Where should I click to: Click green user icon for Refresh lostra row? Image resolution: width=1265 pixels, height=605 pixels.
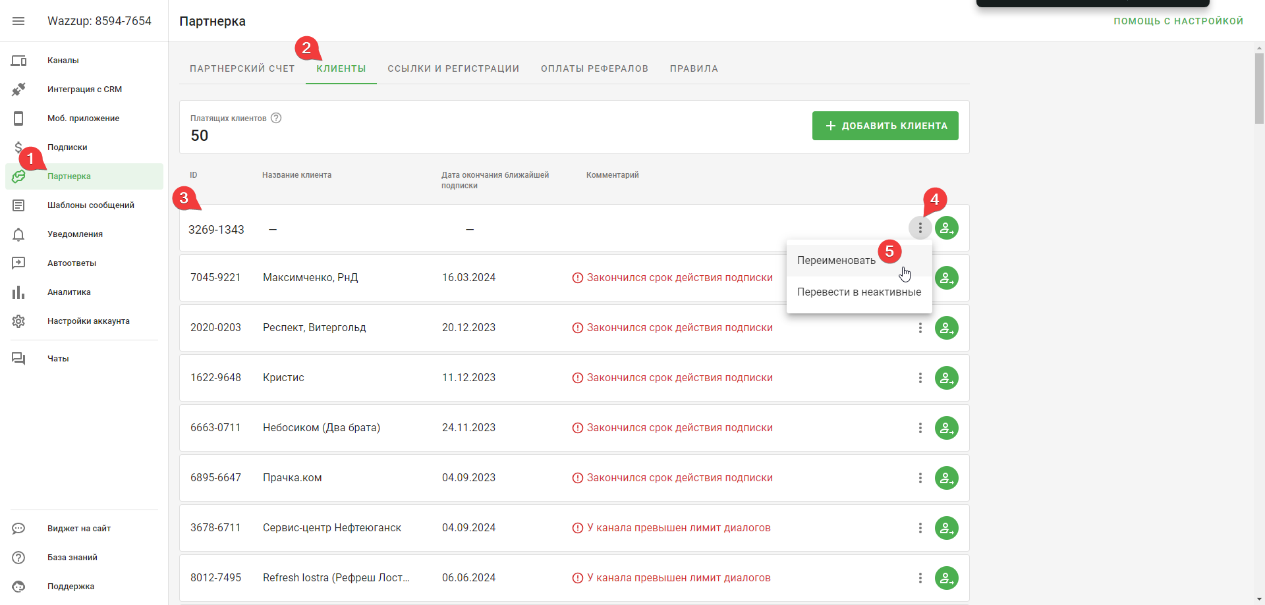tap(947, 578)
